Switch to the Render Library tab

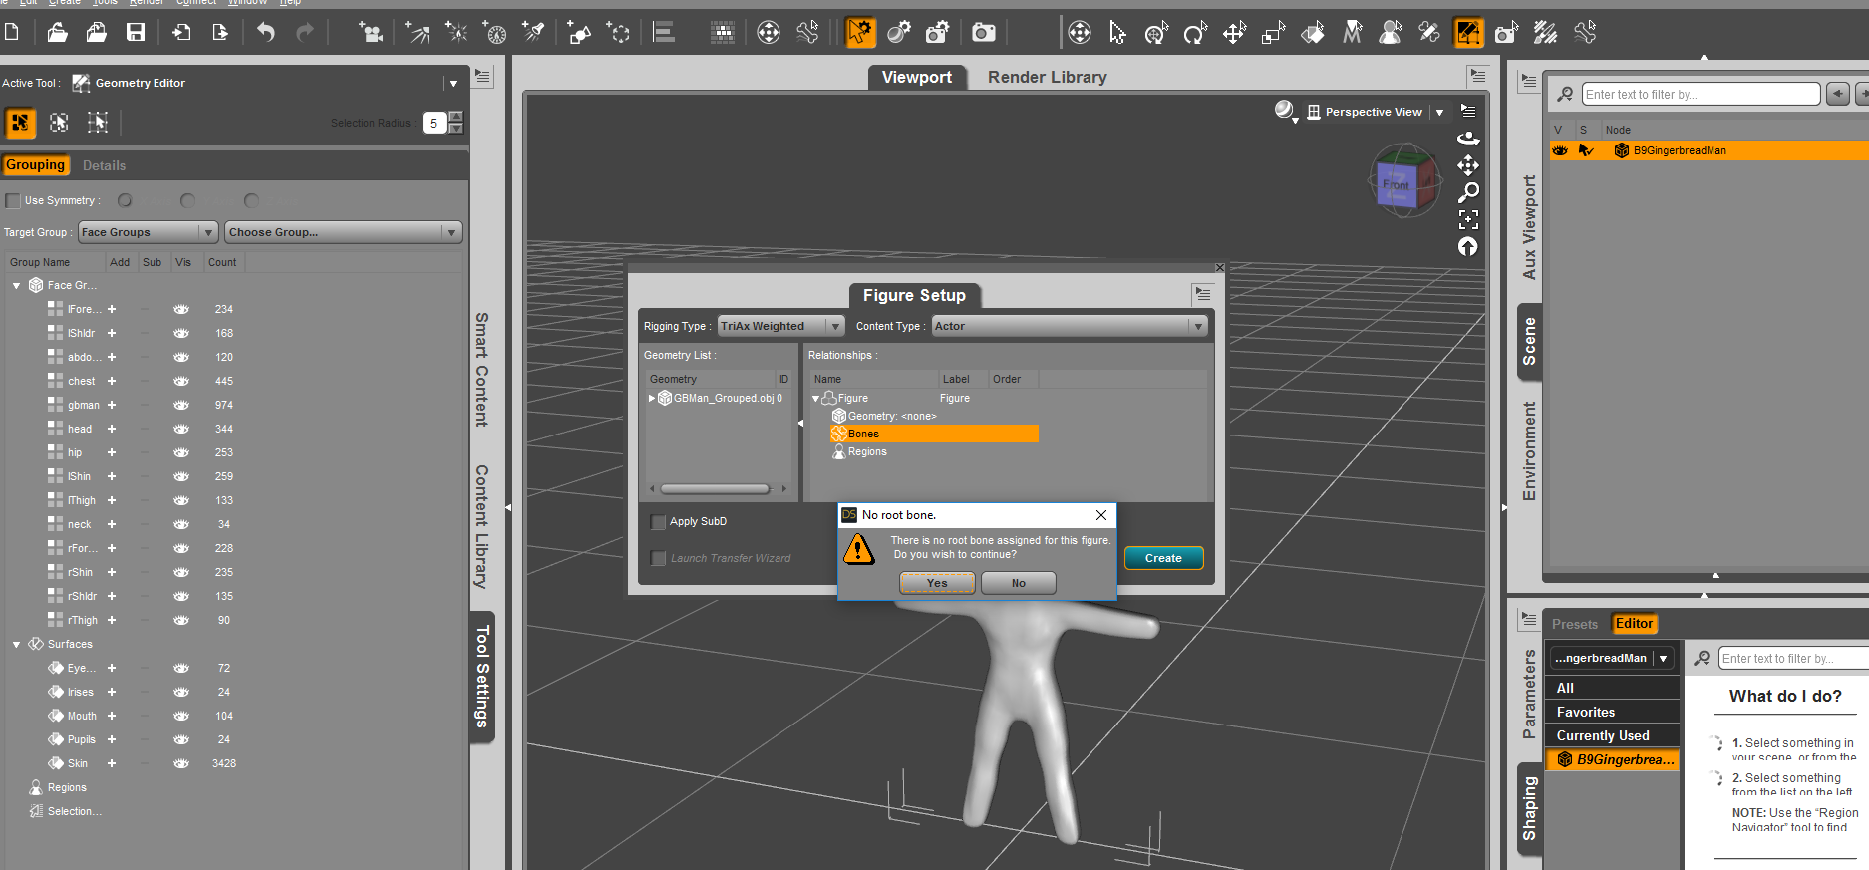(x=1047, y=77)
